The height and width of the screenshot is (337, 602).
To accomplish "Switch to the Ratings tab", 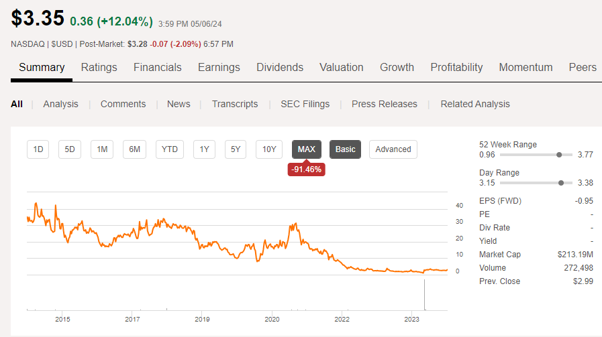I will tap(99, 67).
